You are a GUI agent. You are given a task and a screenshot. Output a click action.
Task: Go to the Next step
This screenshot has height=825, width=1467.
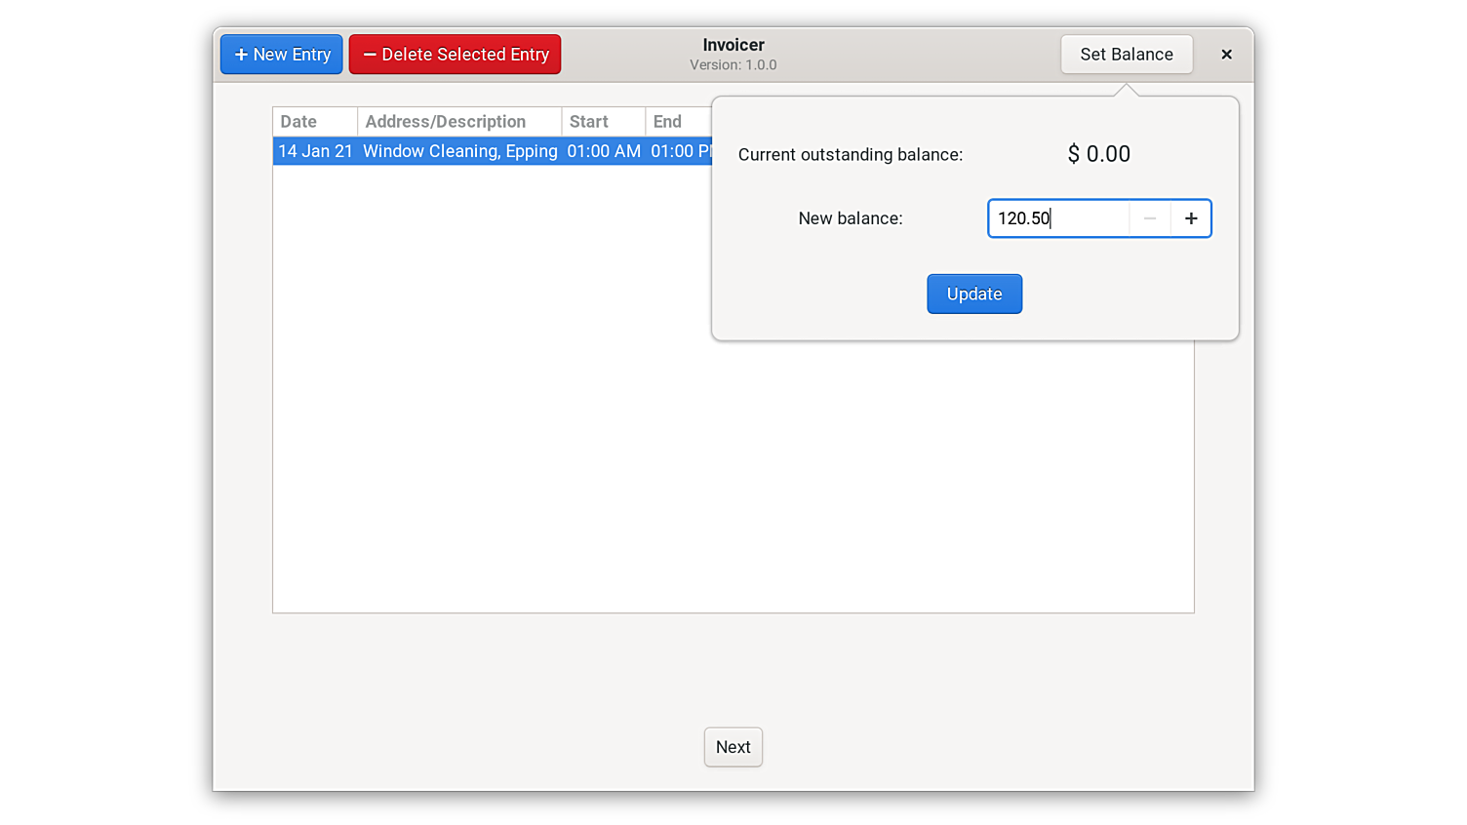point(733,747)
